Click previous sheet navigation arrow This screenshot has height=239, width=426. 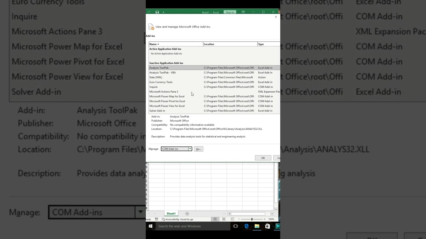[x=149, y=214]
